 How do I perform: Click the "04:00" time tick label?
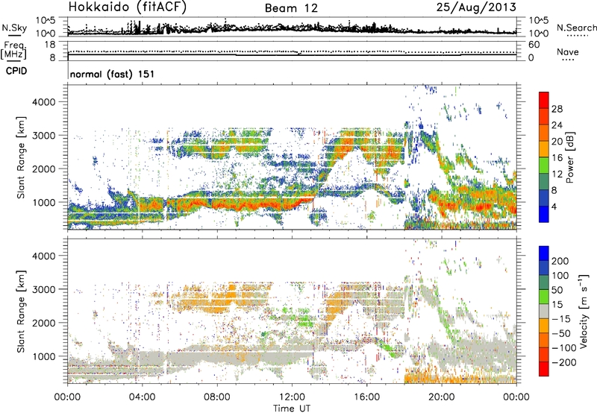143,397
